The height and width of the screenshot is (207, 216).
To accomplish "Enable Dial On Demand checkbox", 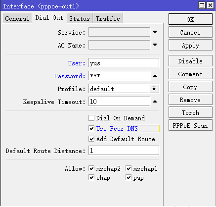I will point(91,118).
